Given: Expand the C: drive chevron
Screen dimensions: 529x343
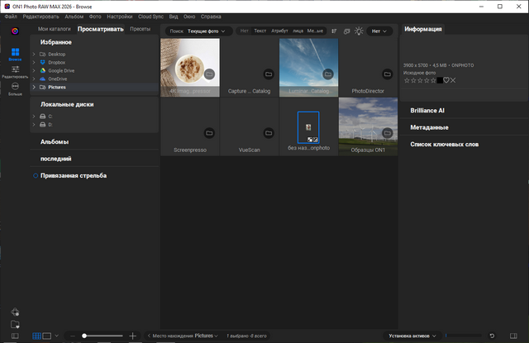Looking at the screenshot, I should (34, 117).
